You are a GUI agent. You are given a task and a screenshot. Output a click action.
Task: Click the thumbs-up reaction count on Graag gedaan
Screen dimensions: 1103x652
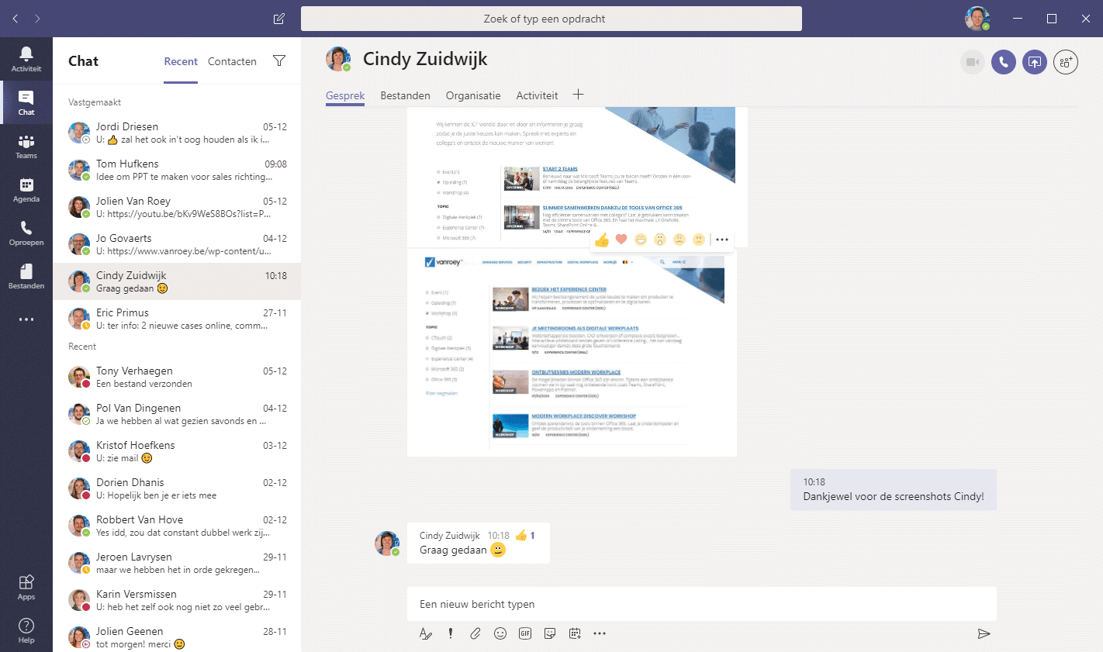point(525,535)
